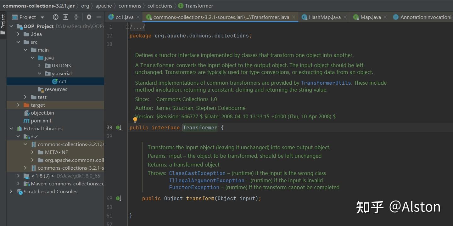Screen dimensions: 453x226
Task: Hide the Project tool window with minus icon
Action: click(99, 17)
